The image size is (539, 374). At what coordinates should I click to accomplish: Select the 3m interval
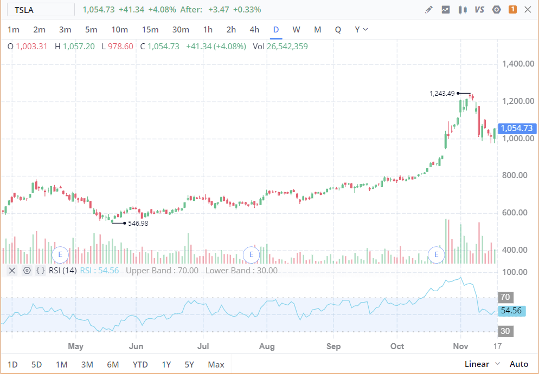[65, 30]
